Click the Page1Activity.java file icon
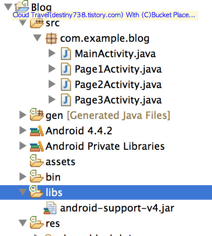 (x=66, y=69)
